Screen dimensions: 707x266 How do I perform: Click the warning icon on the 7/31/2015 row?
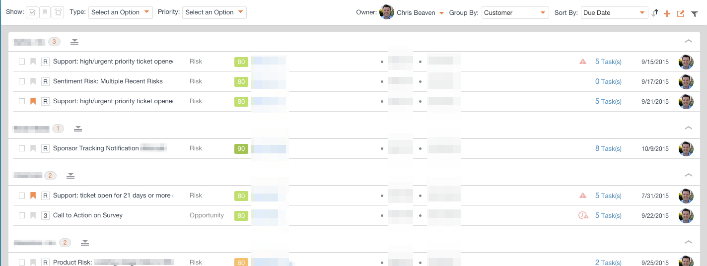pos(583,196)
